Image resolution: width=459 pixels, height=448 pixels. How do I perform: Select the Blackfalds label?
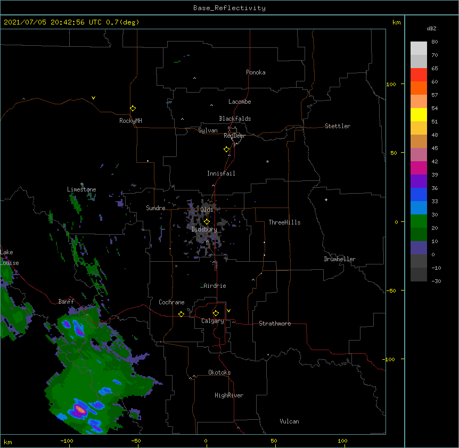click(235, 119)
